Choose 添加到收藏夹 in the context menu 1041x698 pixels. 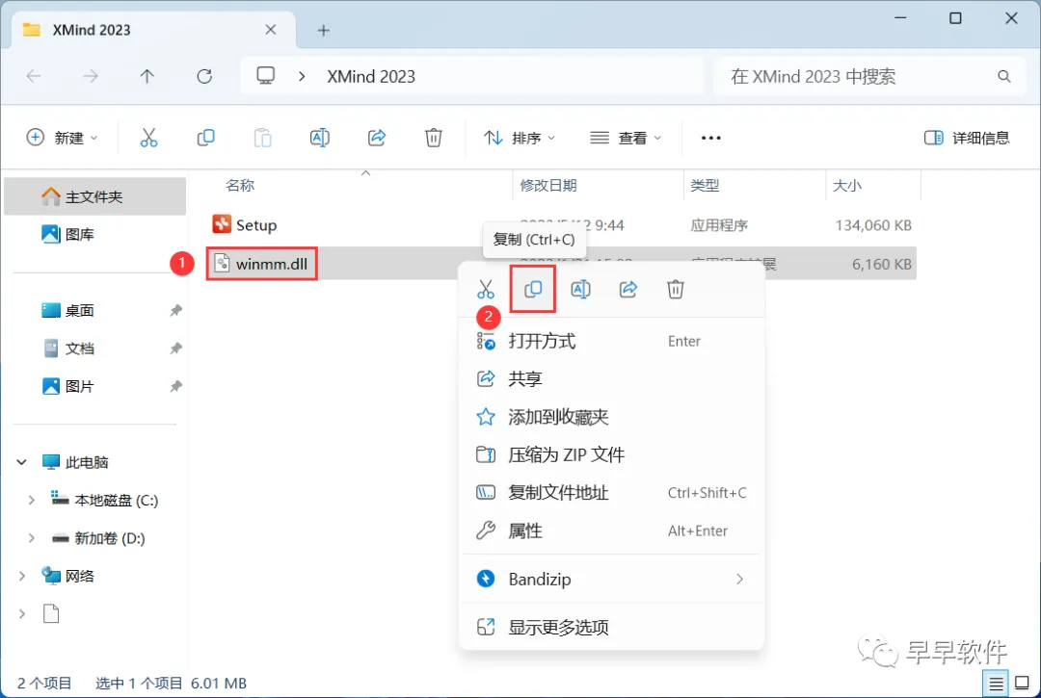pyautogui.click(x=611, y=417)
